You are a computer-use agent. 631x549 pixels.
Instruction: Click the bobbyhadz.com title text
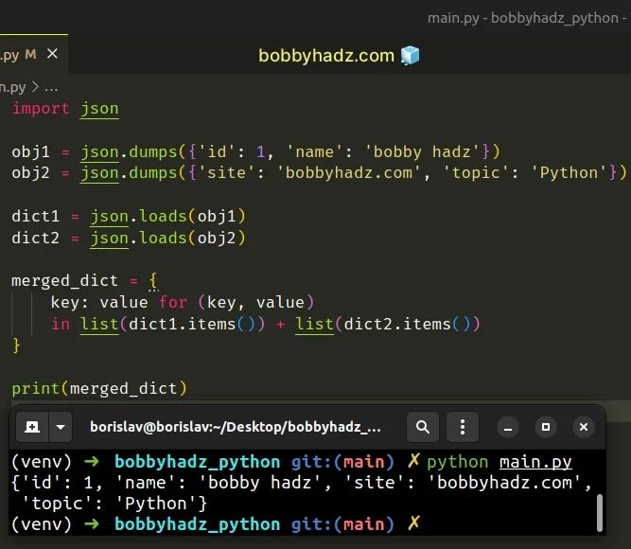(326, 55)
